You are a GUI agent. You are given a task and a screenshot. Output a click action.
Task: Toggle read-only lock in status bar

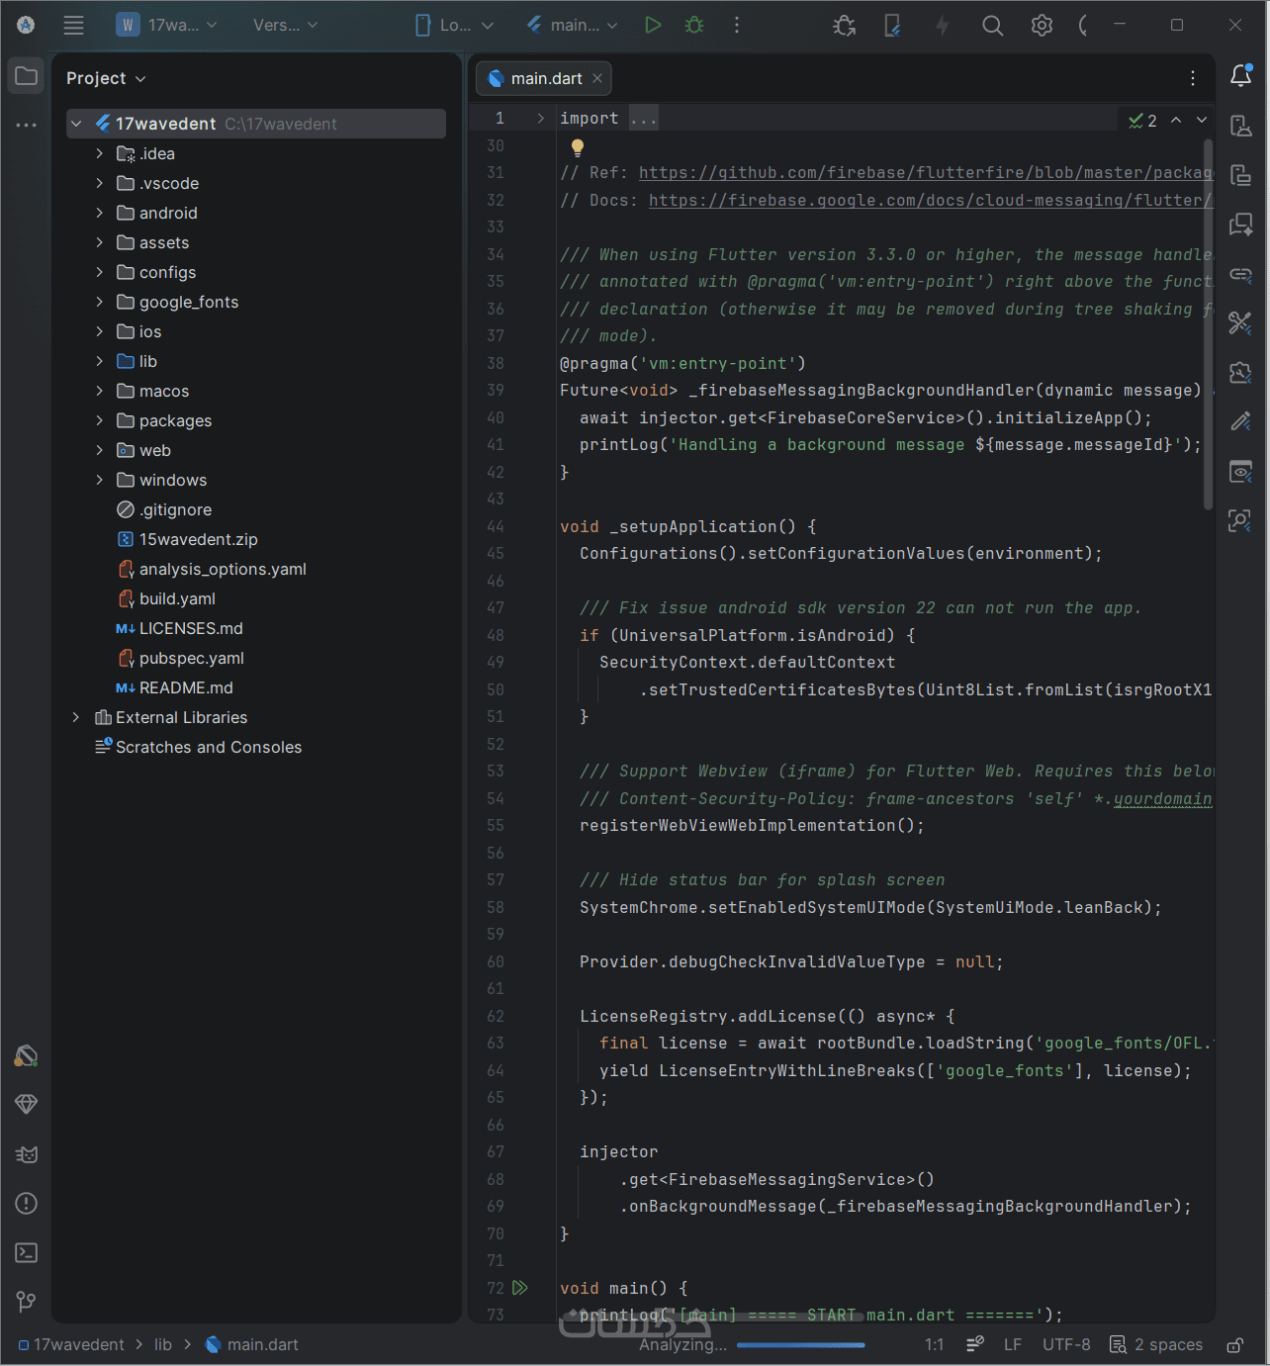pos(1235,1344)
